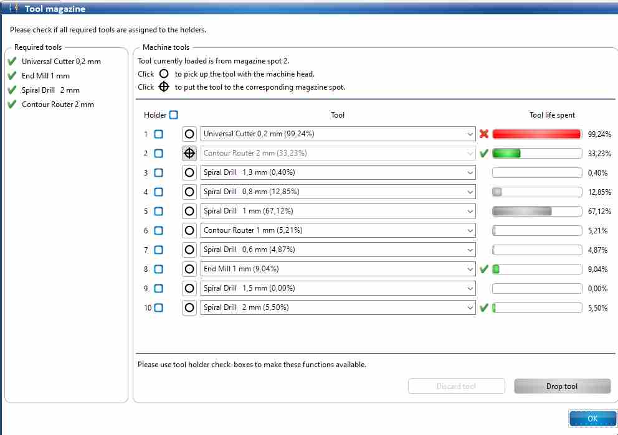
Task: Click the Tool life spent column header
Action: [552, 115]
